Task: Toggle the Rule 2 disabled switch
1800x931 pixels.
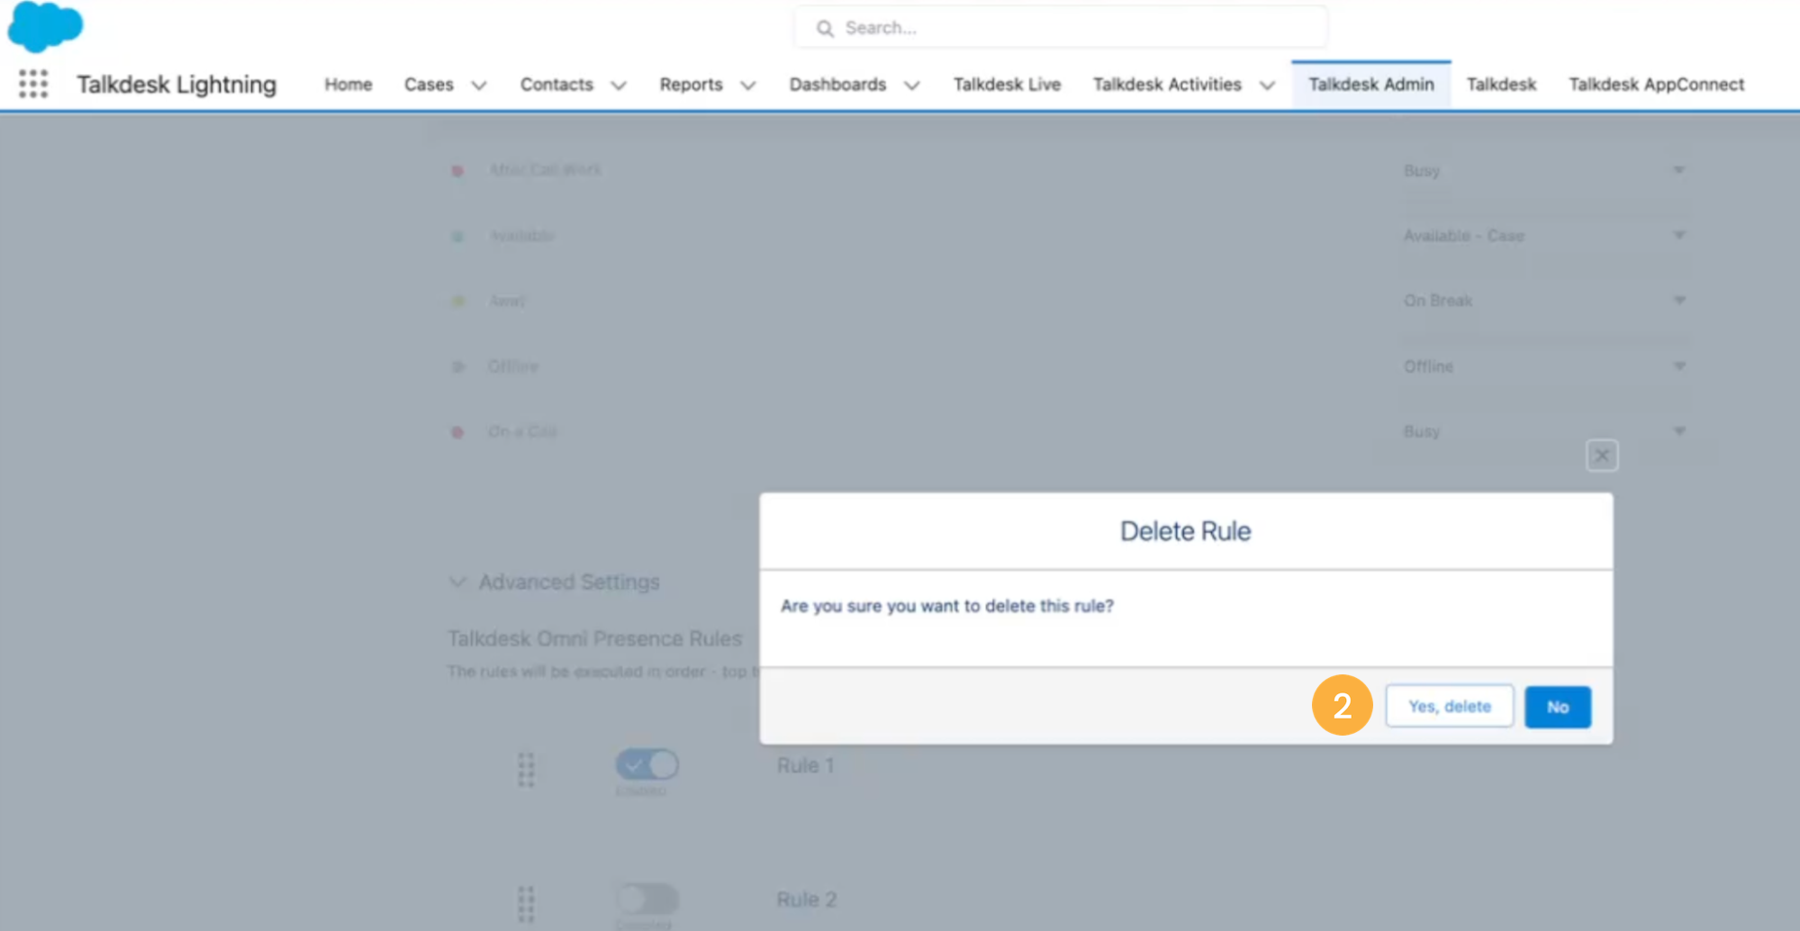Action: [x=647, y=899]
